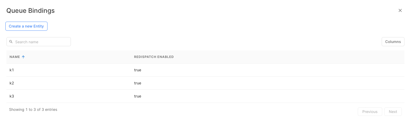Click the true value in k1 row

137,70
